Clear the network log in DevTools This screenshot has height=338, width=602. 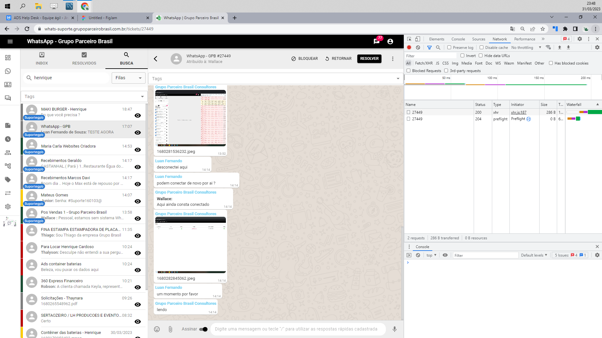click(x=418, y=47)
